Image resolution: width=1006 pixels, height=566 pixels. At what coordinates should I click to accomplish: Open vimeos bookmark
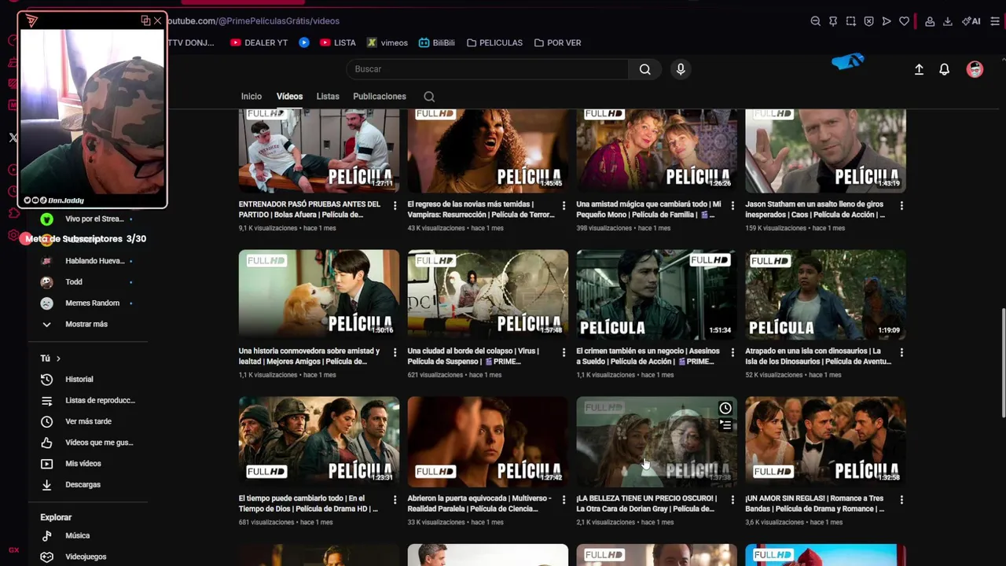pos(387,42)
